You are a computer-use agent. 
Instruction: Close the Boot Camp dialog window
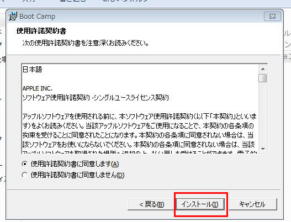[272, 17]
